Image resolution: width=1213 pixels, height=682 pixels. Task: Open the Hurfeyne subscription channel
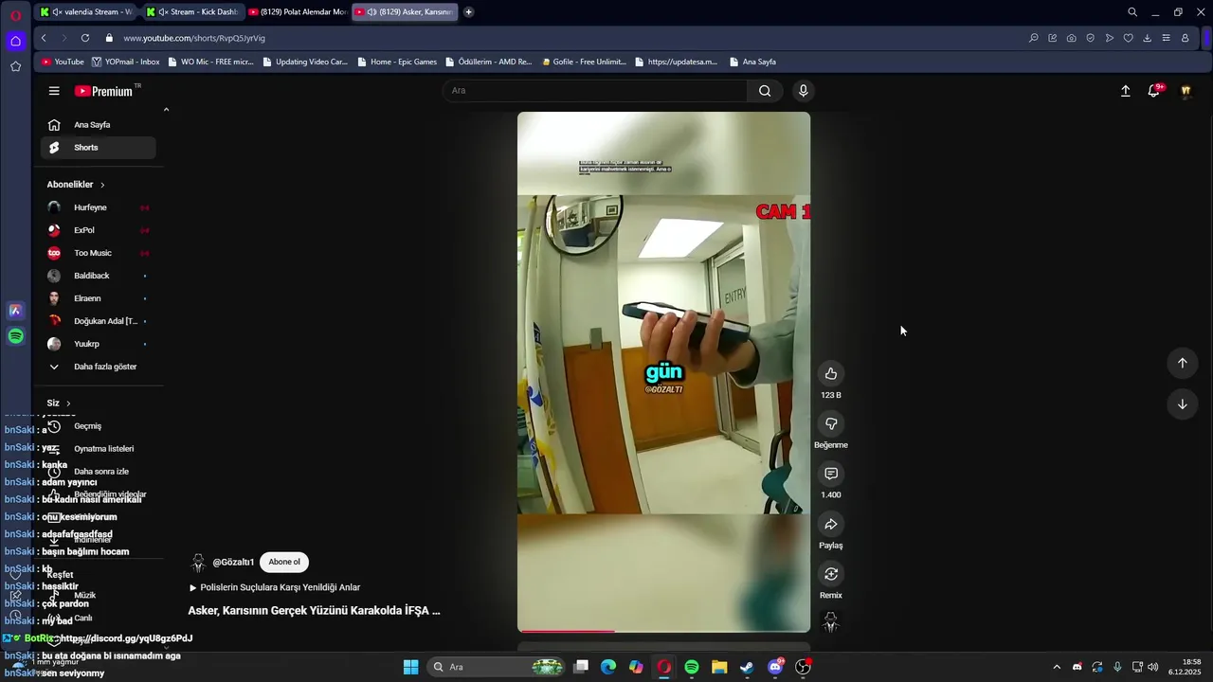point(99,207)
